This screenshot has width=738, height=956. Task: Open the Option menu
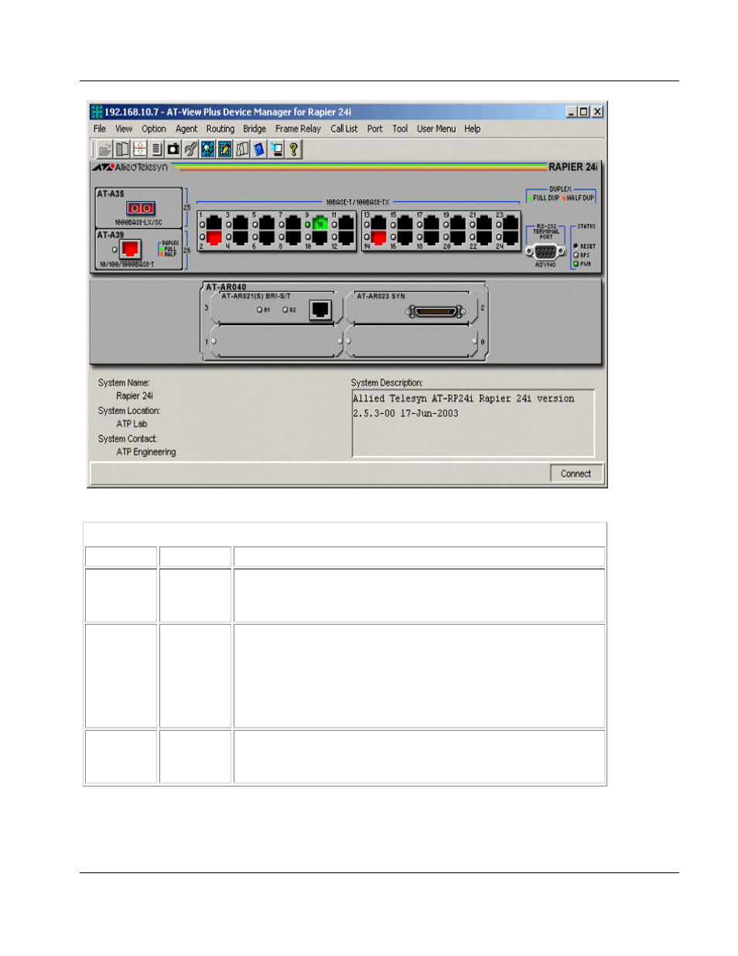tap(154, 129)
